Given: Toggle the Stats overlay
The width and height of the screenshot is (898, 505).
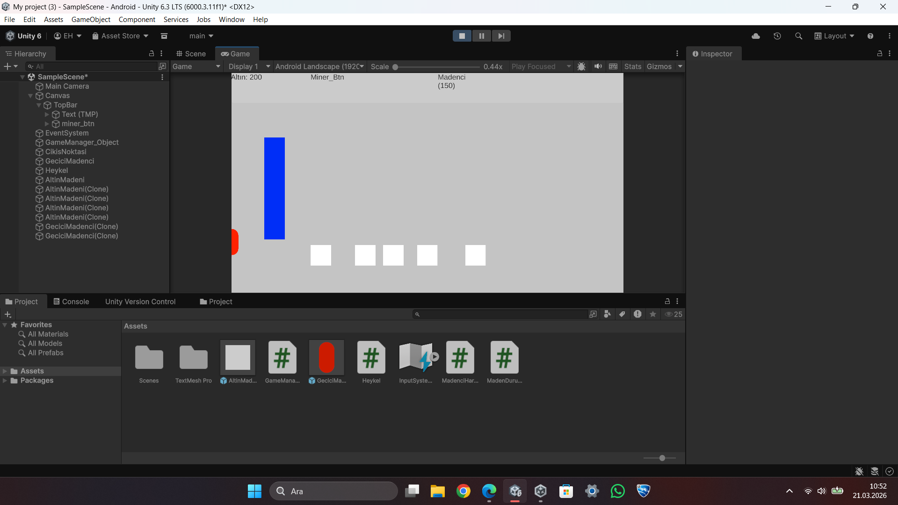Looking at the screenshot, I should [632, 66].
